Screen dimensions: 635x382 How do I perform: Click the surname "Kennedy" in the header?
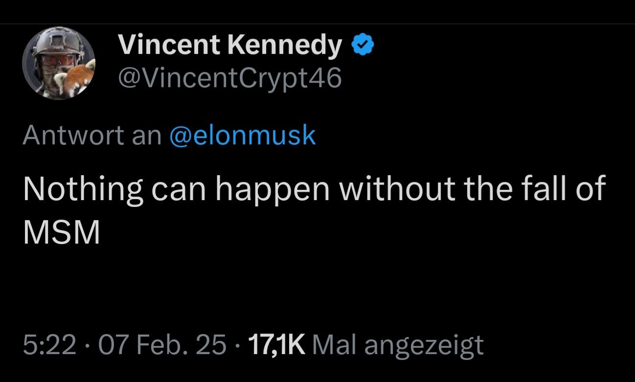(x=284, y=45)
